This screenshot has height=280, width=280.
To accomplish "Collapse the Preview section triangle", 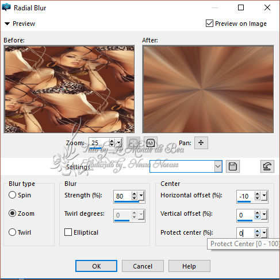I will tap(7, 24).
